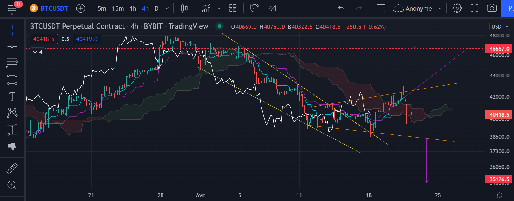Open the hamburger menu with notification badge
Viewport: 514px width, 201px height.
(12, 8)
